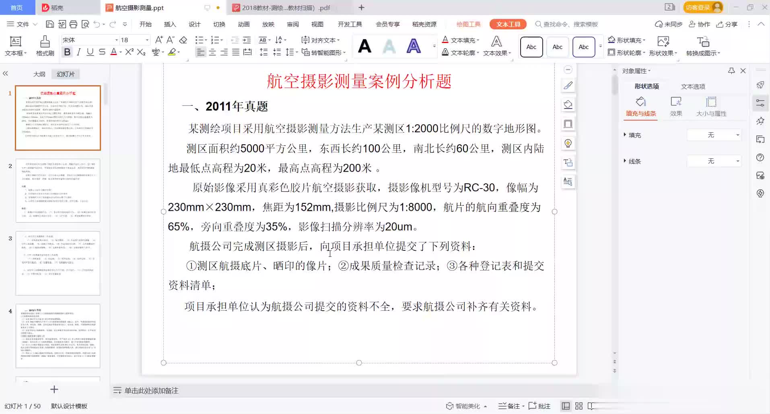Open the 插入 (Insert) ribbon tab
This screenshot has height=414, width=770.
point(170,24)
